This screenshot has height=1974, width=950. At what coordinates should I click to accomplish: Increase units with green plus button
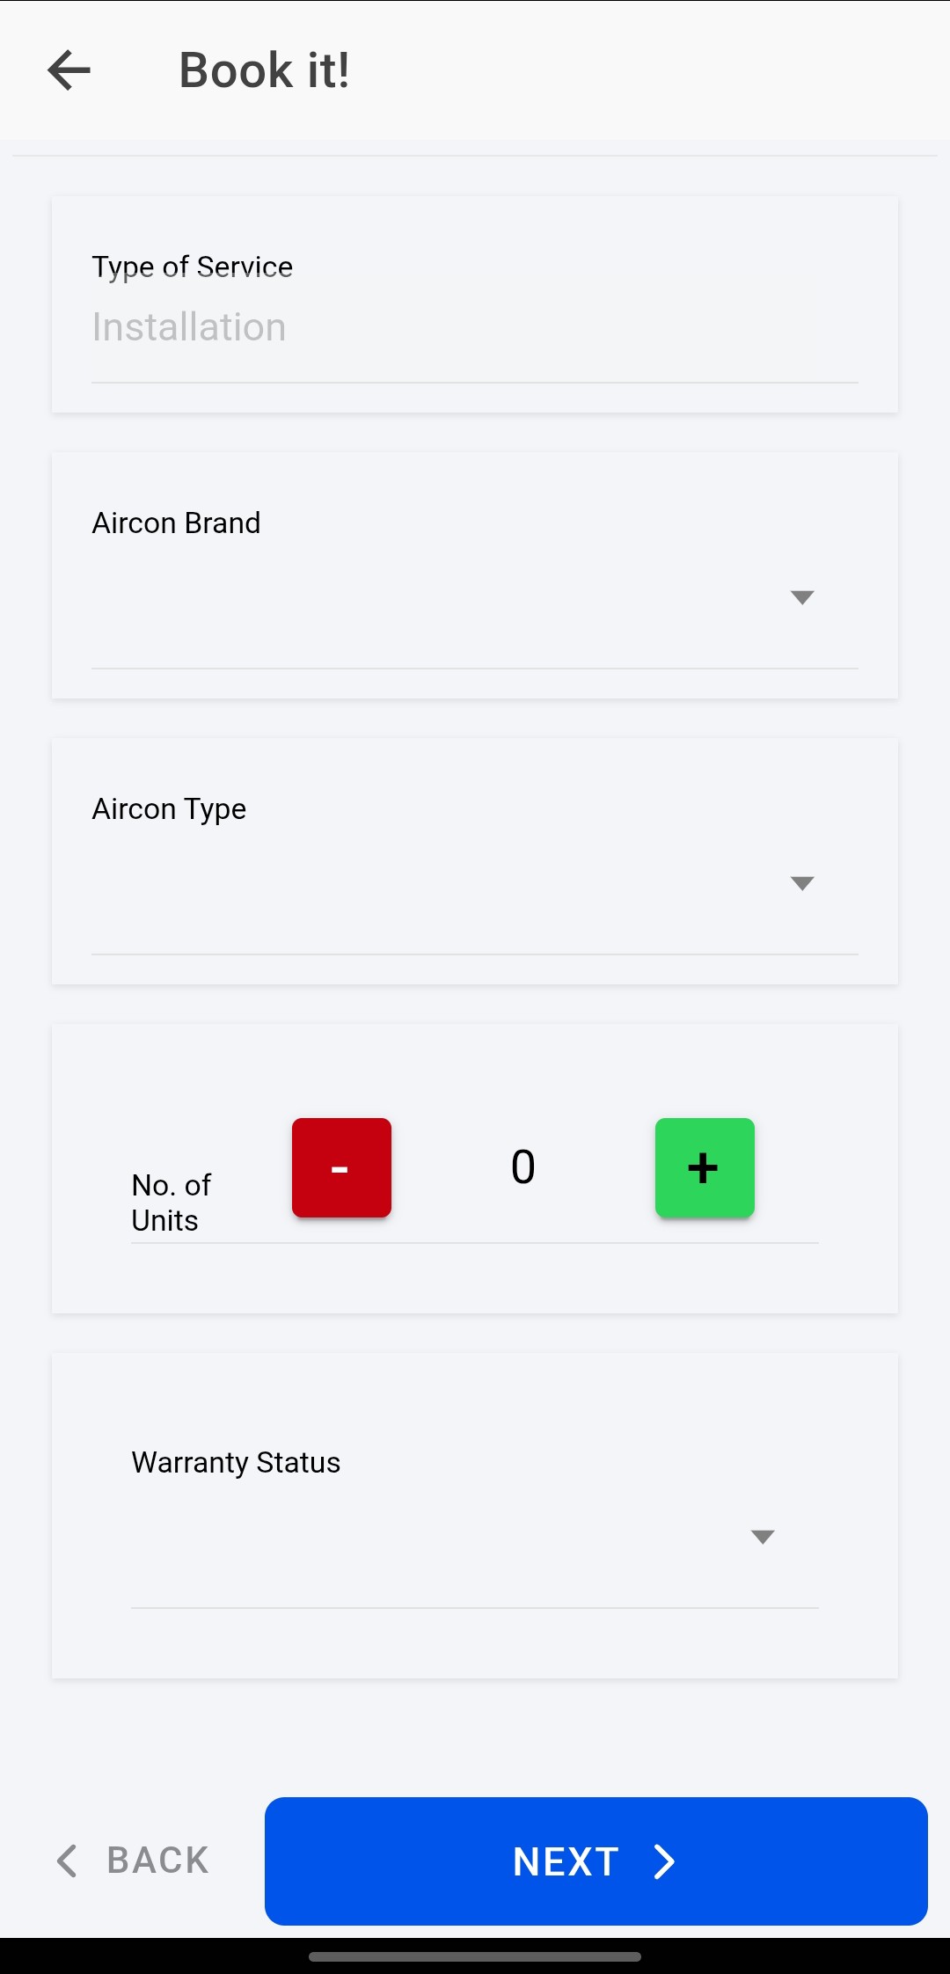705,1167
